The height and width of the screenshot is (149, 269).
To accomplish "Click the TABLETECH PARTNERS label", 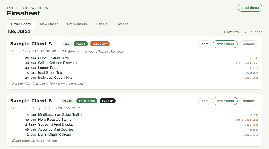I will coord(27,8).
